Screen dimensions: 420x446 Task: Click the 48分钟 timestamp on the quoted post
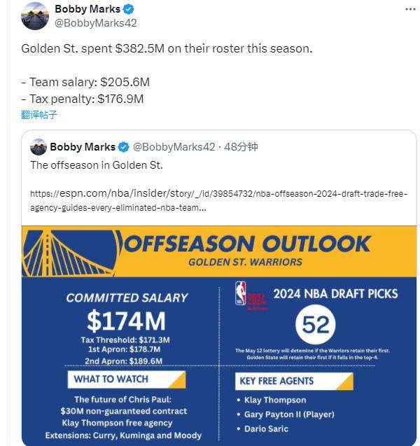pyautogui.click(x=241, y=147)
